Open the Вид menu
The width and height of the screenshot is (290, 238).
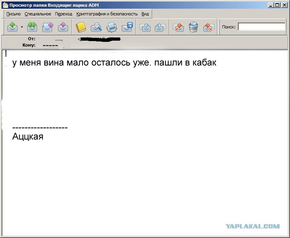coord(145,14)
